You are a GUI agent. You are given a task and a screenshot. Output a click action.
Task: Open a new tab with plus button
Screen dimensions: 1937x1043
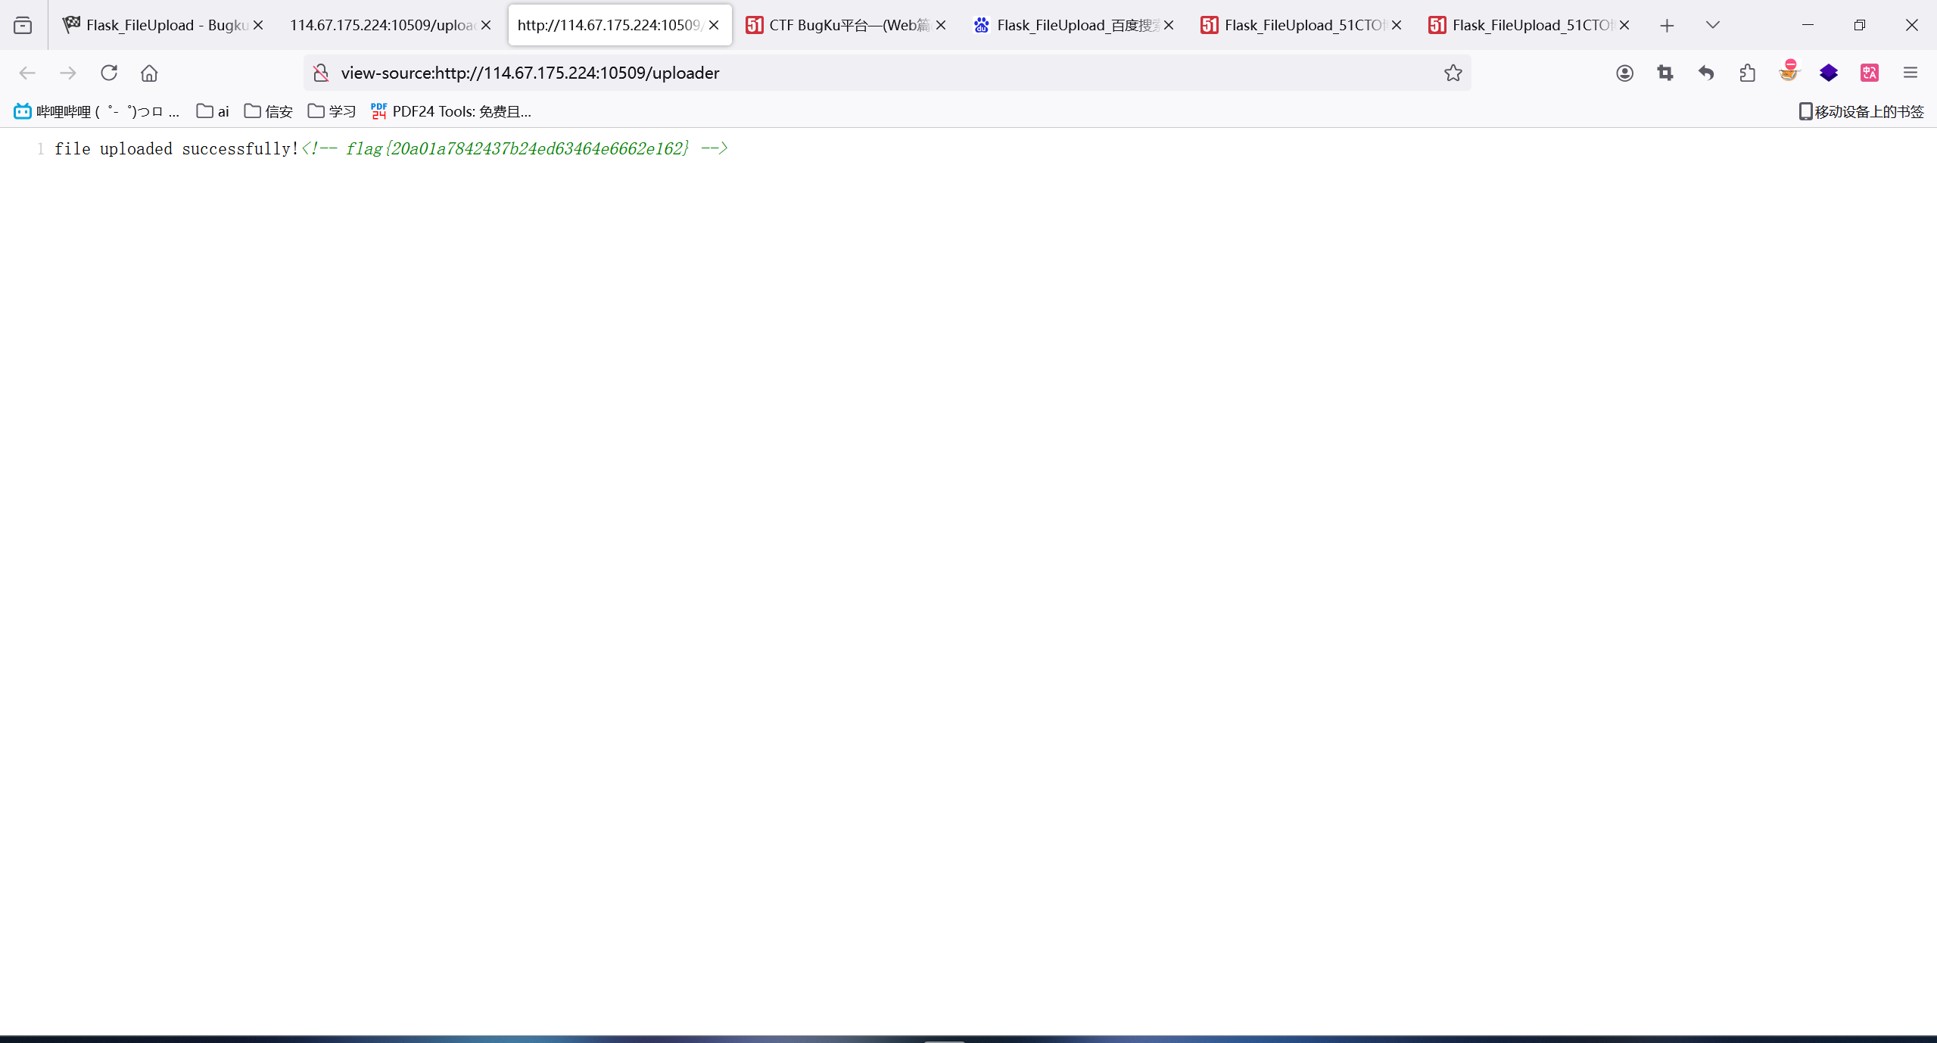(x=1667, y=26)
